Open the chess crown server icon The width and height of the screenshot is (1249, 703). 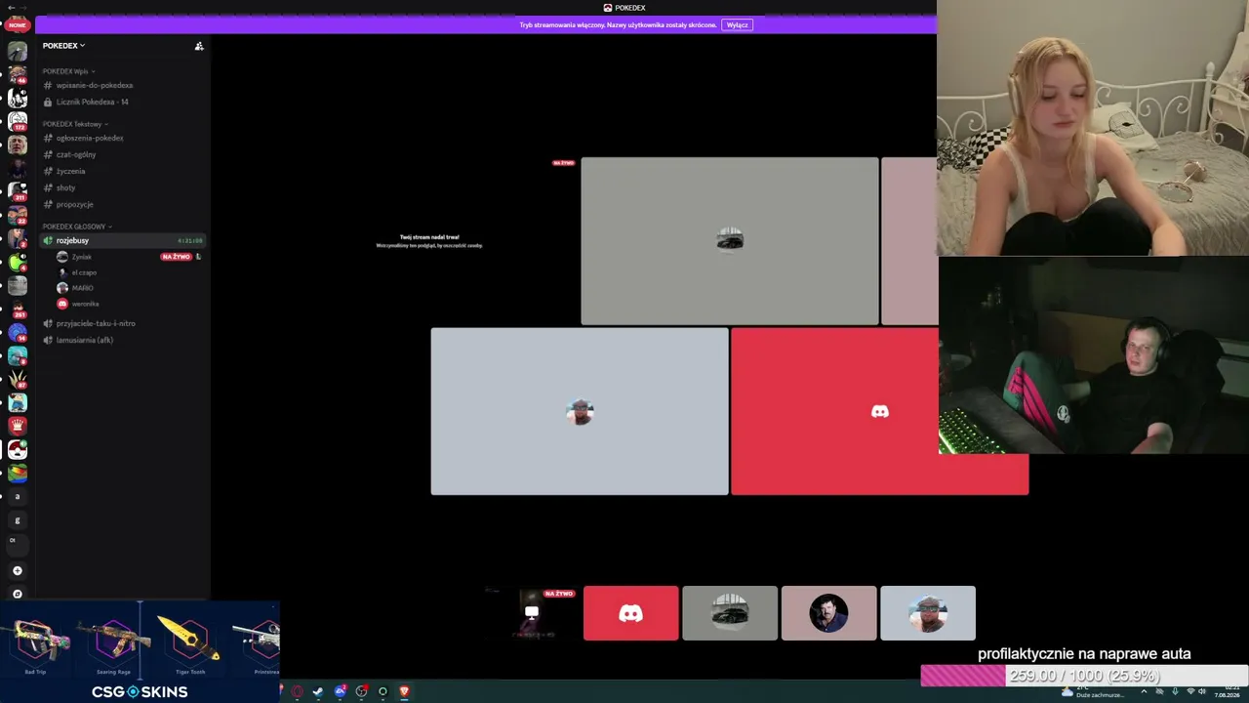point(18,426)
